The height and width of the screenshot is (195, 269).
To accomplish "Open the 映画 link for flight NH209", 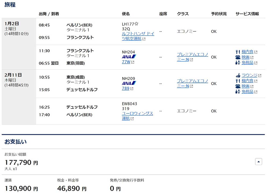I will [x=246, y=86].
